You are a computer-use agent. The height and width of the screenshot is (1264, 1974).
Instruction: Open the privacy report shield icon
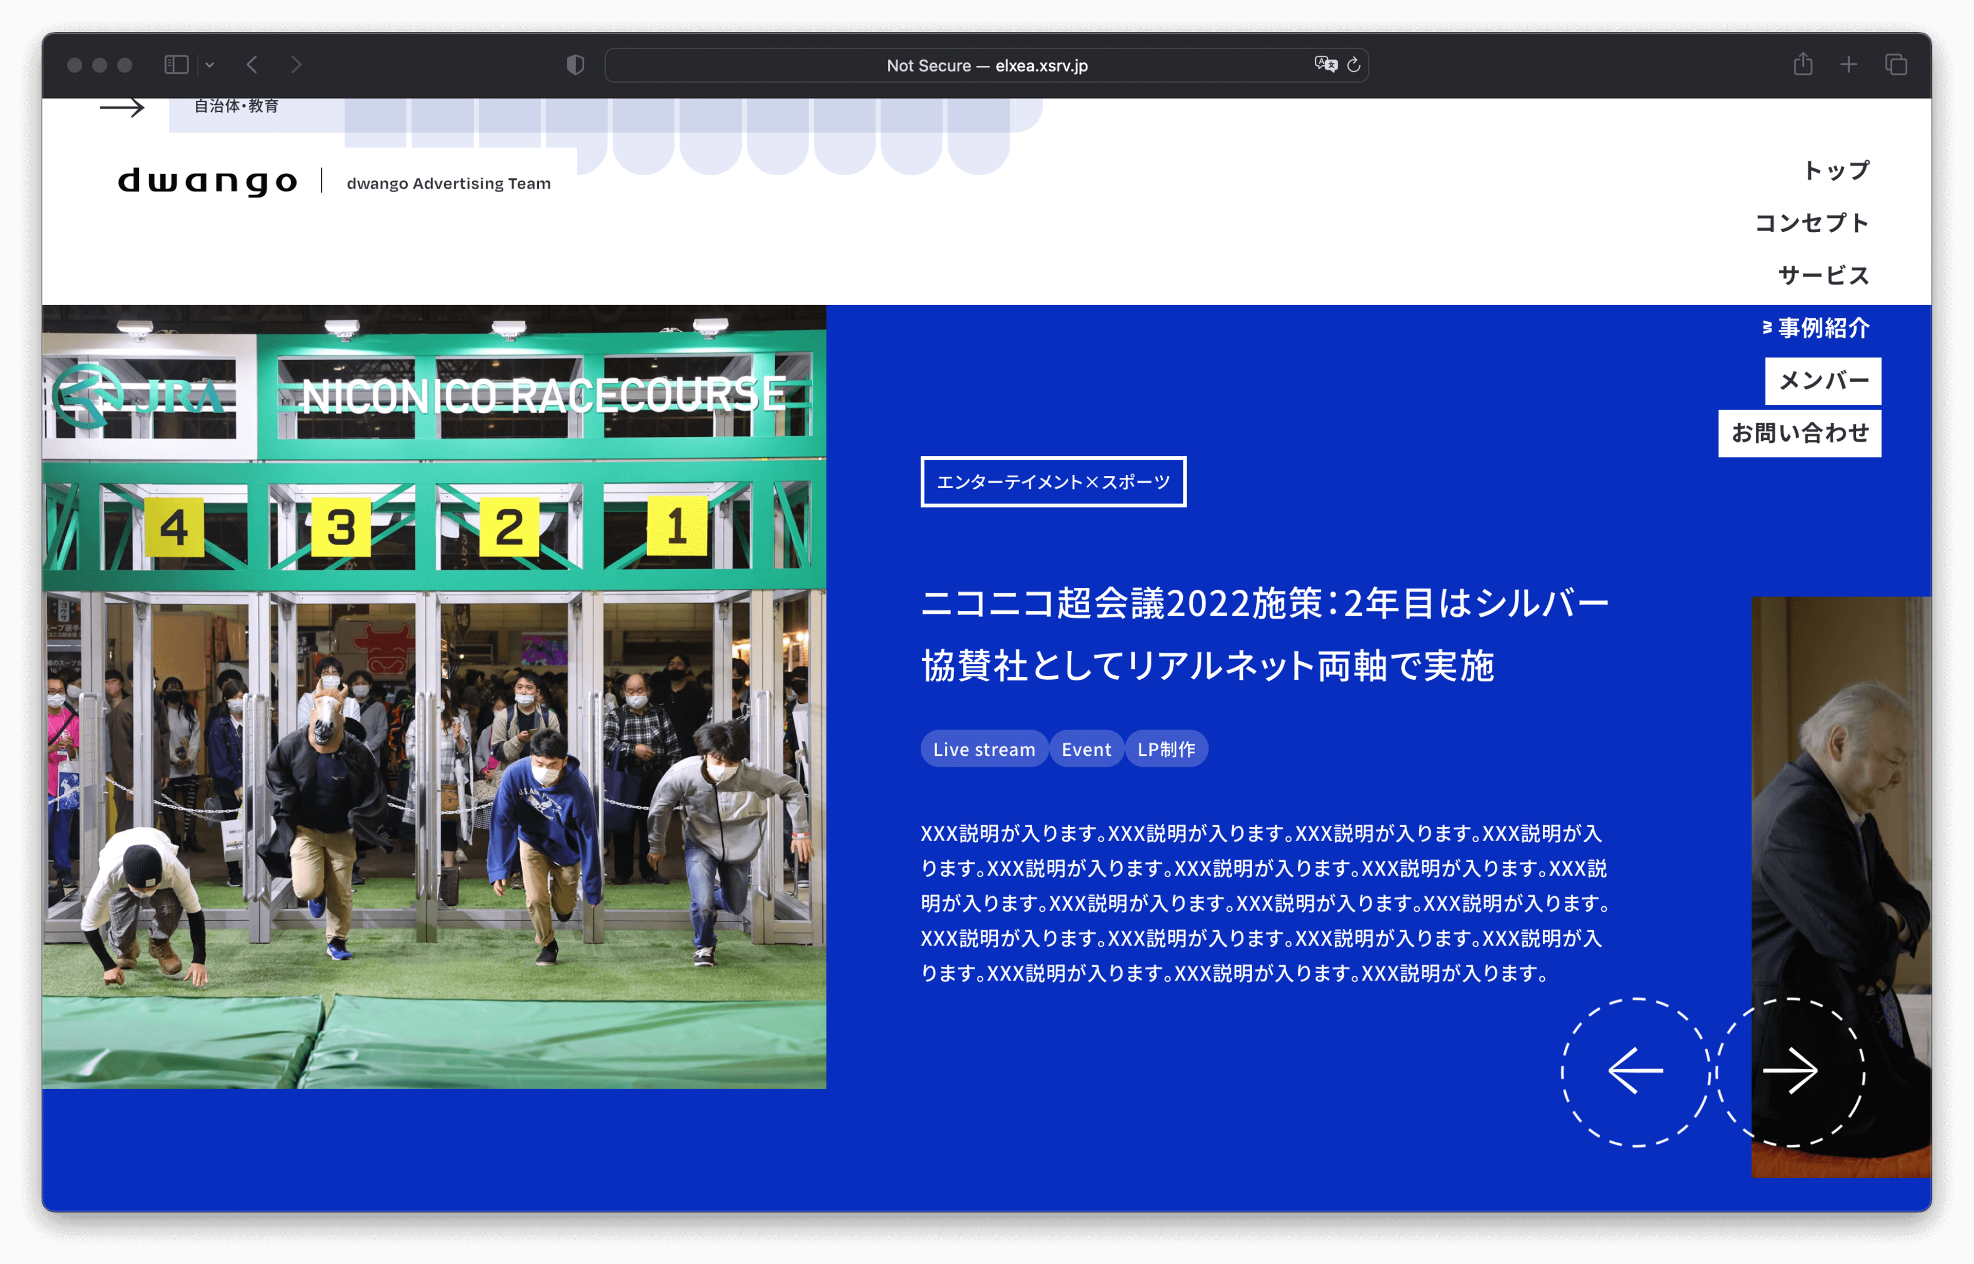576,65
